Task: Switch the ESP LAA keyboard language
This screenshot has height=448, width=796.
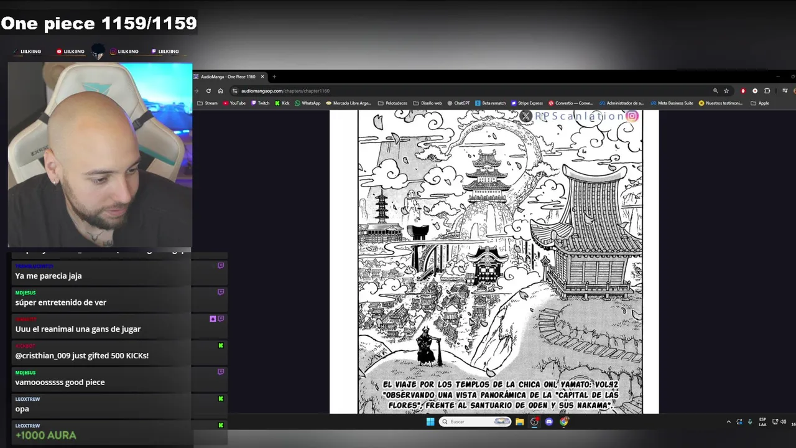Action: click(x=762, y=421)
